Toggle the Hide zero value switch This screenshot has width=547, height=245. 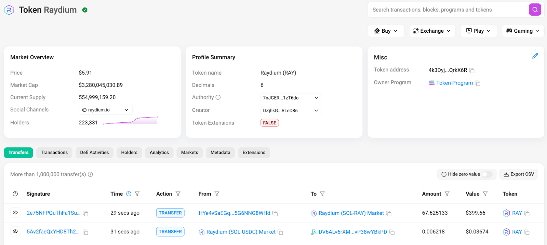tap(487, 174)
